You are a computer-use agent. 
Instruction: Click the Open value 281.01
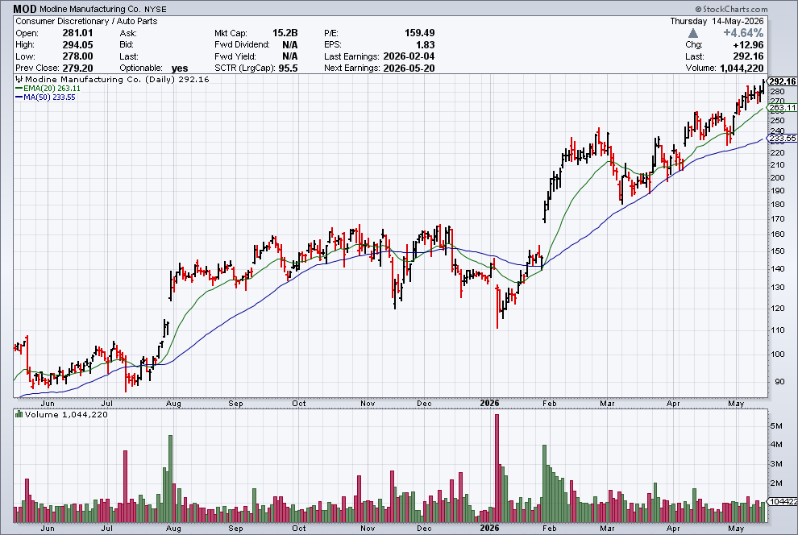point(77,33)
